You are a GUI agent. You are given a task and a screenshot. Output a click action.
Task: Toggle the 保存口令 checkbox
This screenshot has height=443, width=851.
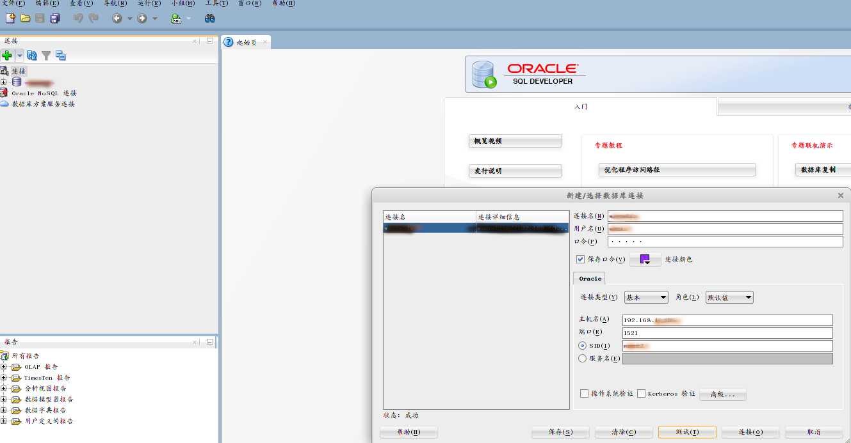(581, 259)
